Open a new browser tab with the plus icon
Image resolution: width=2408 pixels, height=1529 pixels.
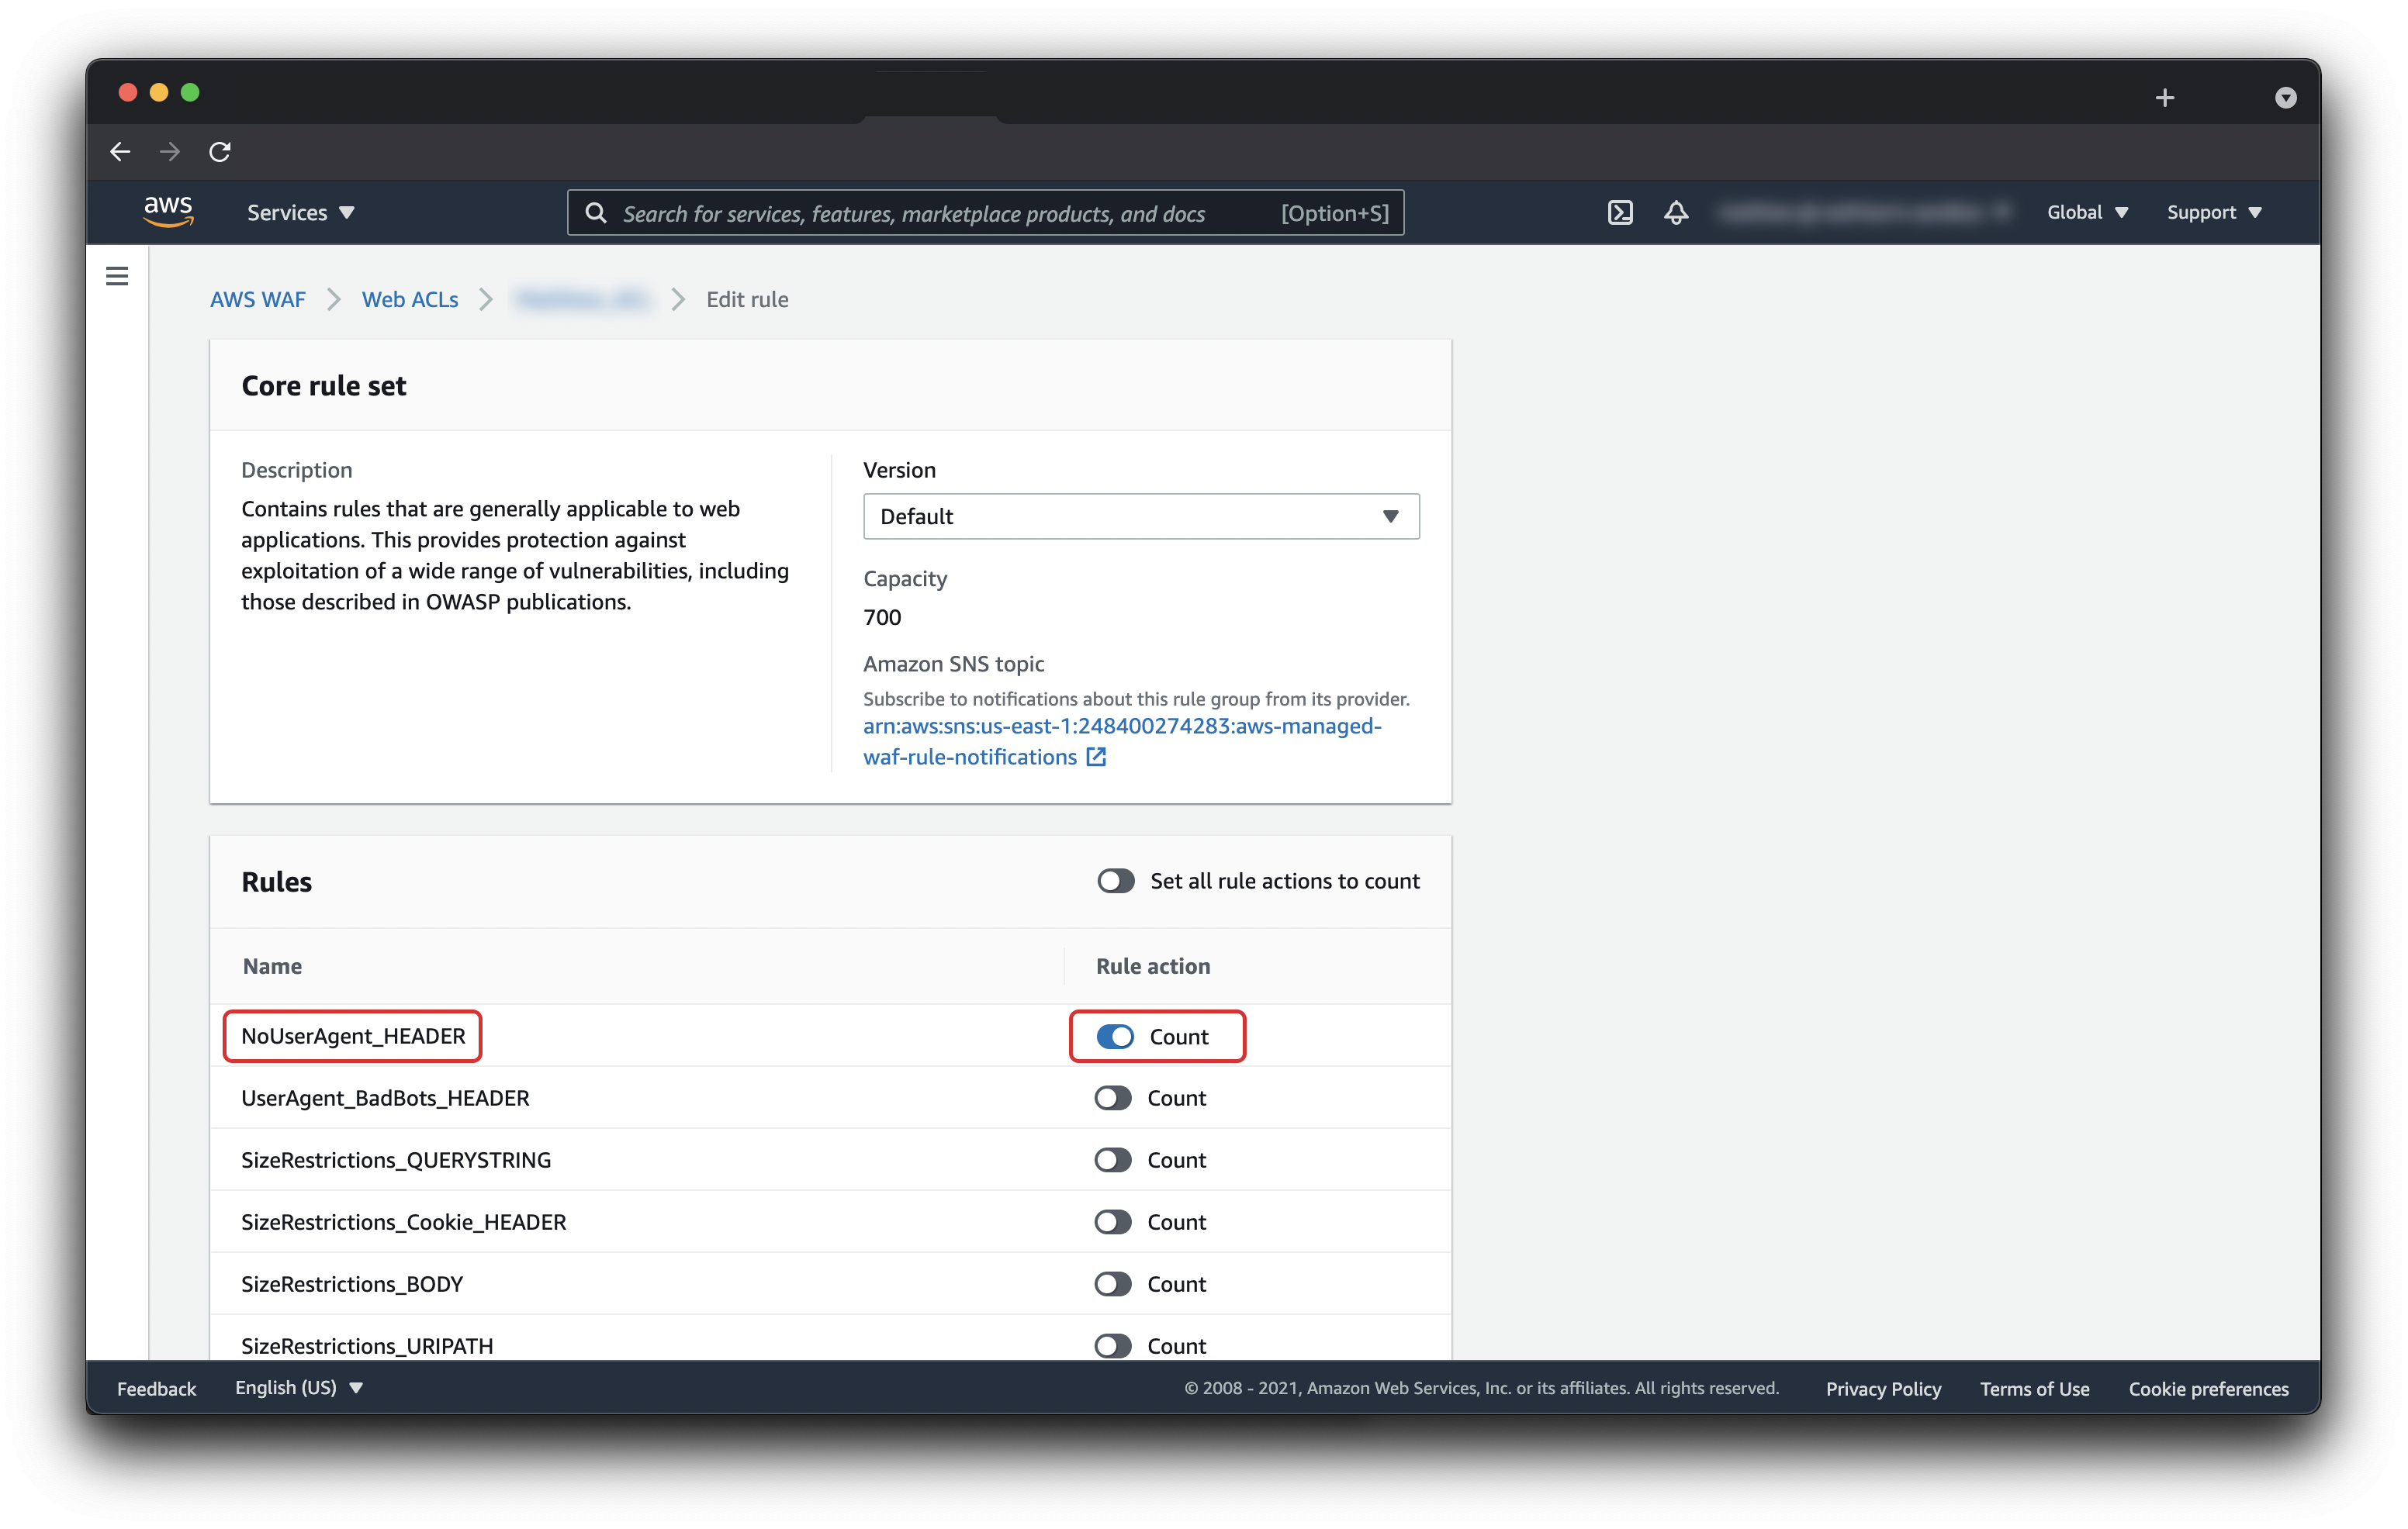click(2165, 97)
